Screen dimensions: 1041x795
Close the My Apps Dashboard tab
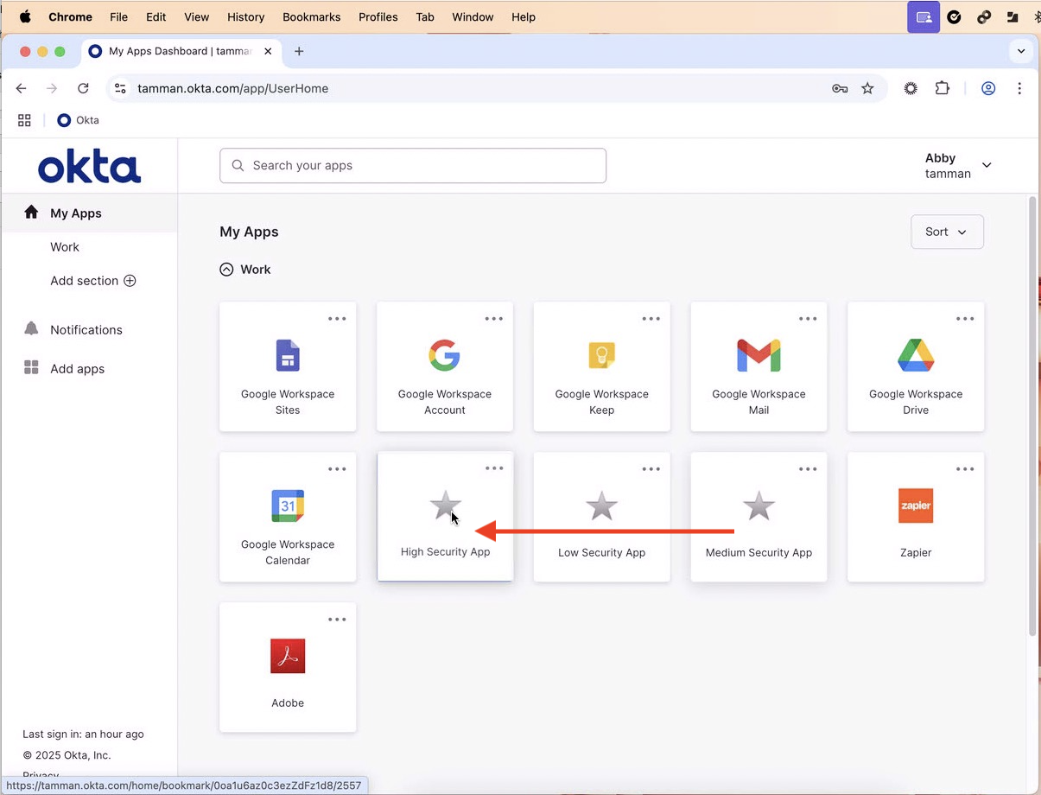tap(268, 51)
